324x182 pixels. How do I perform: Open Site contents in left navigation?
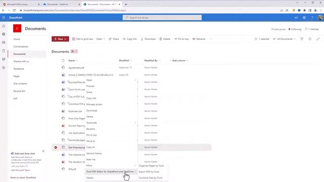click(x=20, y=83)
